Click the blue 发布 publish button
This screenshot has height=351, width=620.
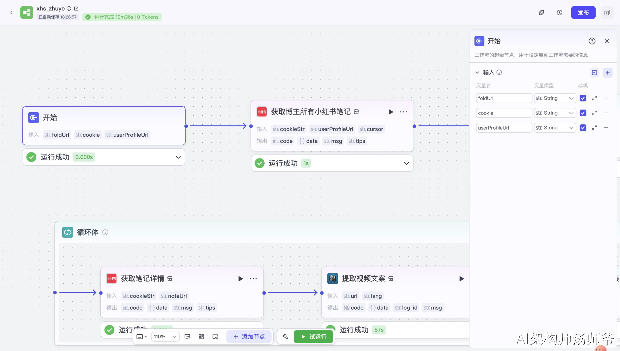pos(583,13)
